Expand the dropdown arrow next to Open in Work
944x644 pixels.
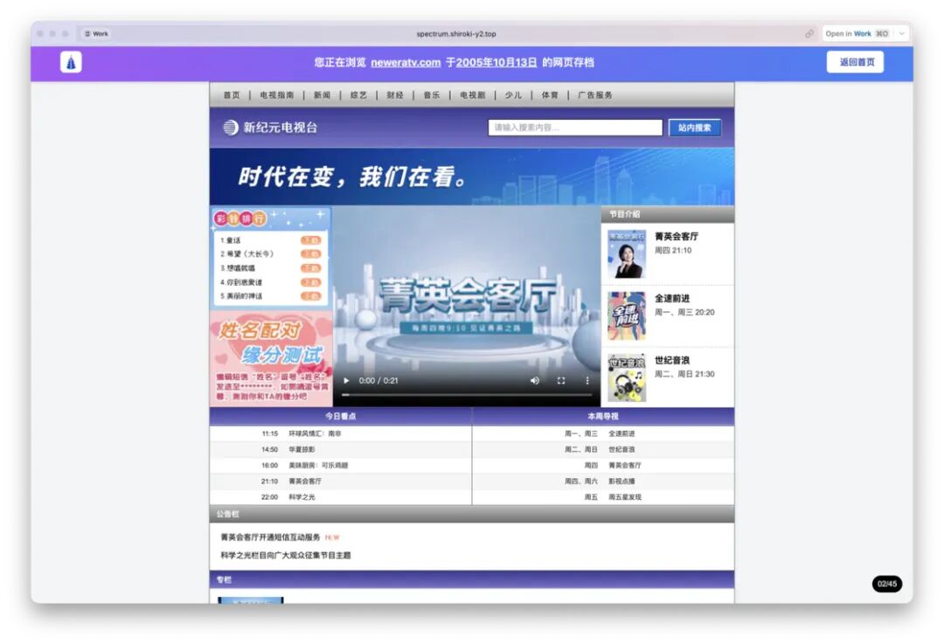click(901, 34)
